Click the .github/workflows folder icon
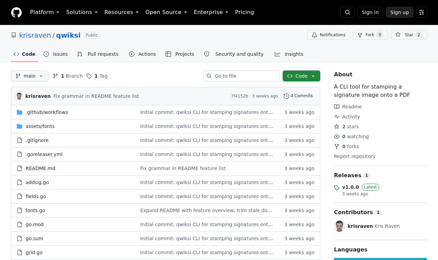The width and height of the screenshot is (438, 260). [20, 112]
